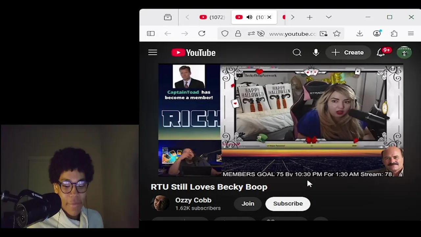Screen dimensions: 421x237
Task: Open the Ozzy Cobb channel name link
Action: point(193,200)
